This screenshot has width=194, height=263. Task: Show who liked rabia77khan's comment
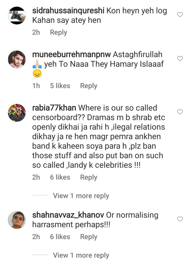tap(60, 177)
